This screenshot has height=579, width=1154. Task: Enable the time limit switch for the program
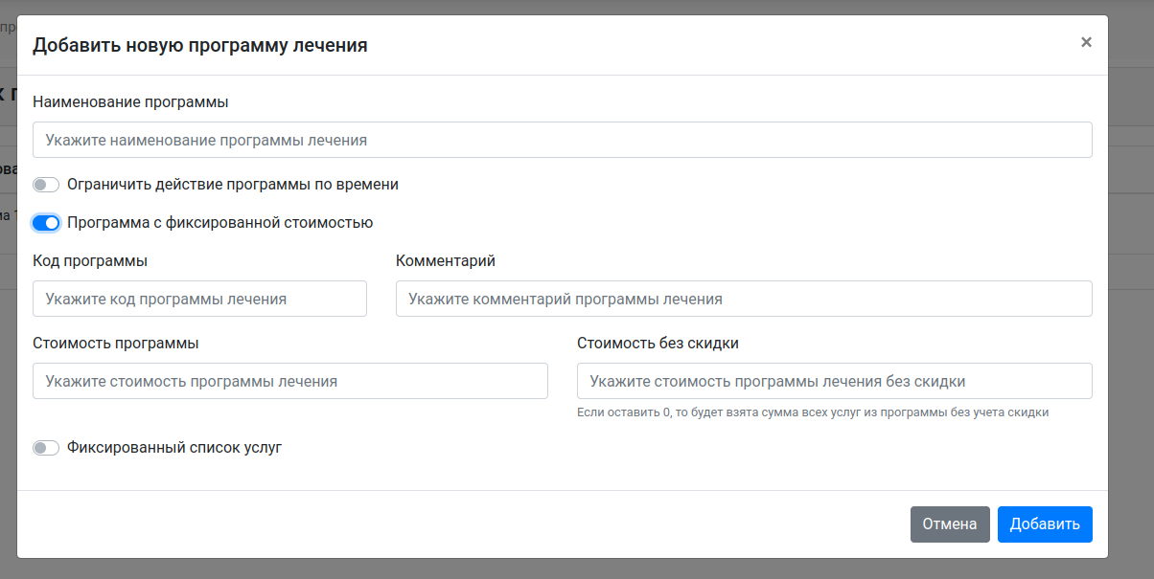46,185
